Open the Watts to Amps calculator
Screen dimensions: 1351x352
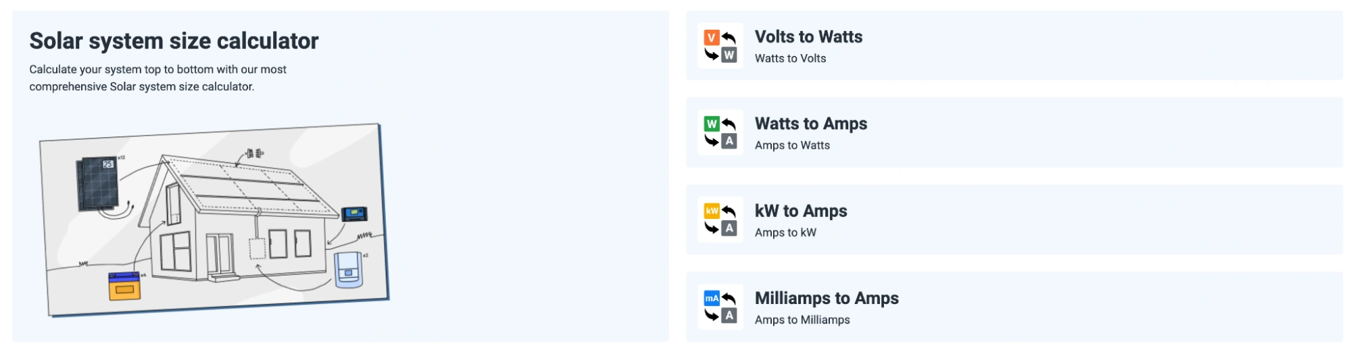(x=810, y=124)
